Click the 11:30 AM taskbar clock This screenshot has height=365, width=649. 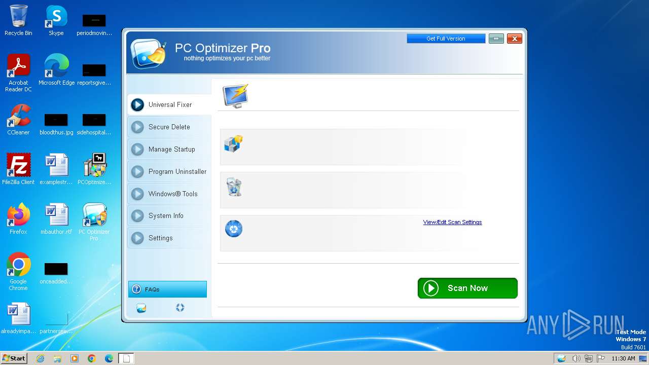pos(623,358)
